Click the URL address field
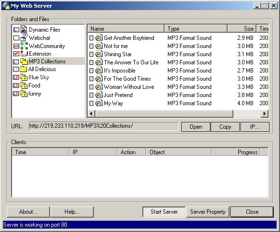 [x=103, y=126]
